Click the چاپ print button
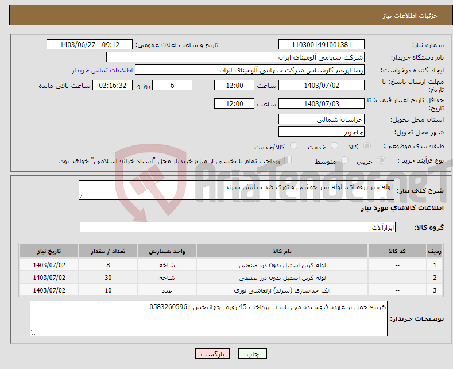The height and width of the screenshot is (369, 453). click(253, 353)
